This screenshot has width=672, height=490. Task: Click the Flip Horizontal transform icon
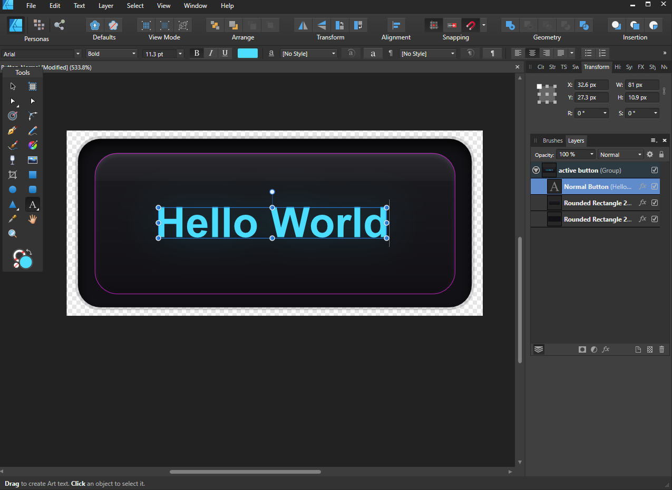tap(303, 25)
